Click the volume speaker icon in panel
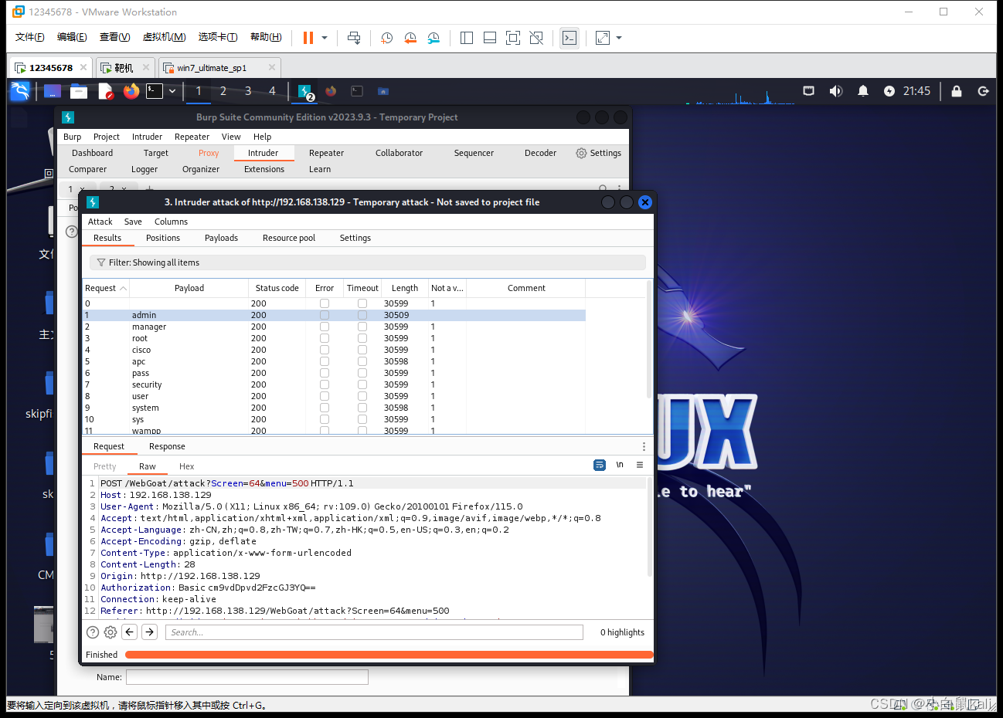 click(835, 91)
